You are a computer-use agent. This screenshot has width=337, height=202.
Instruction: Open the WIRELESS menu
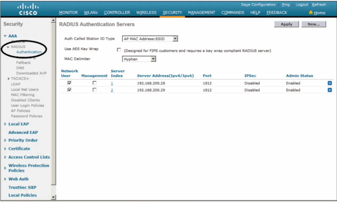(x=146, y=13)
